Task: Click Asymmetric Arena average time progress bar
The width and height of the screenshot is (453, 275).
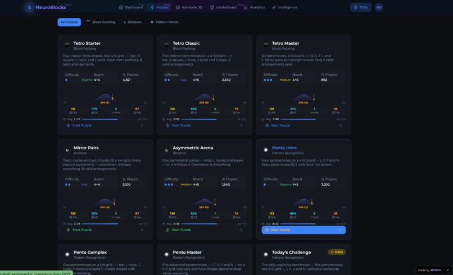Action: tap(209, 223)
